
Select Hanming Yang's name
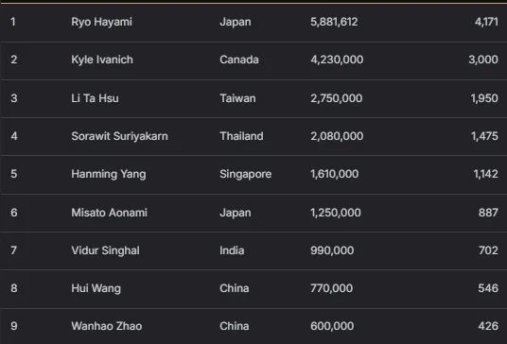coord(109,174)
